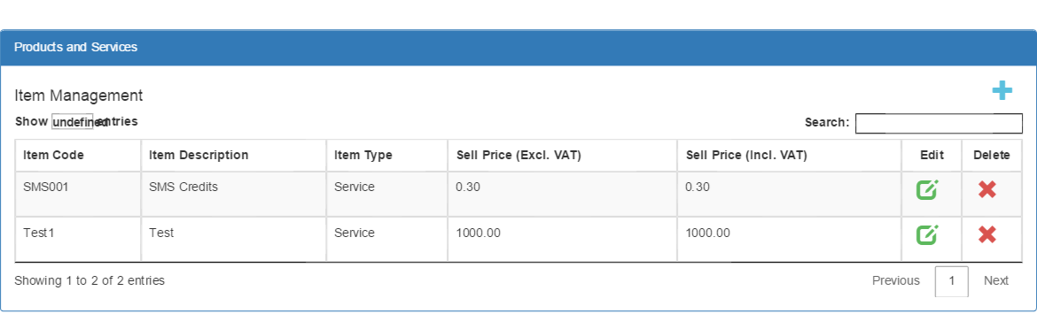1037x329 pixels.
Task: Go to Previous page
Action: [895, 281]
